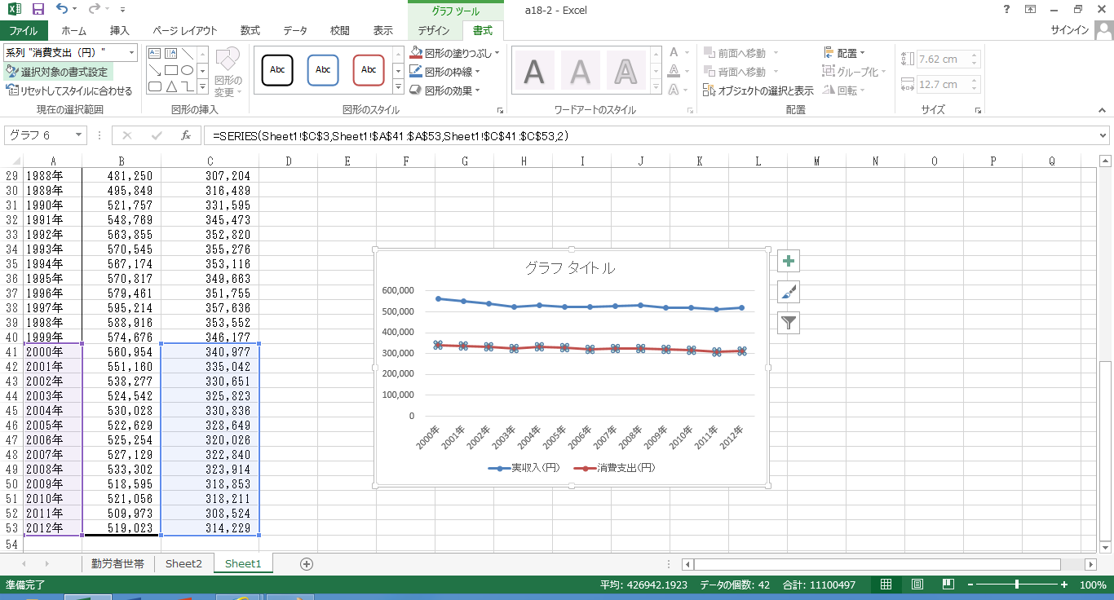Apply the second light WordArt A style
The image size is (1114, 600).
pyautogui.click(x=580, y=72)
